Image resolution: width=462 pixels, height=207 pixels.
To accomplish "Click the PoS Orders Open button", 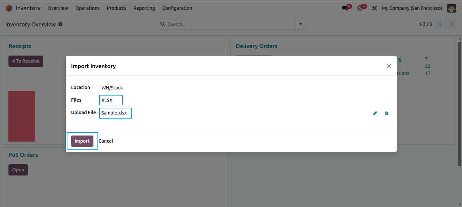I will (18, 170).
